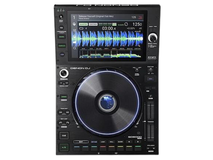Click the Wheel Adjust knob
This screenshot has width=213, height=160.
tap(137, 70)
